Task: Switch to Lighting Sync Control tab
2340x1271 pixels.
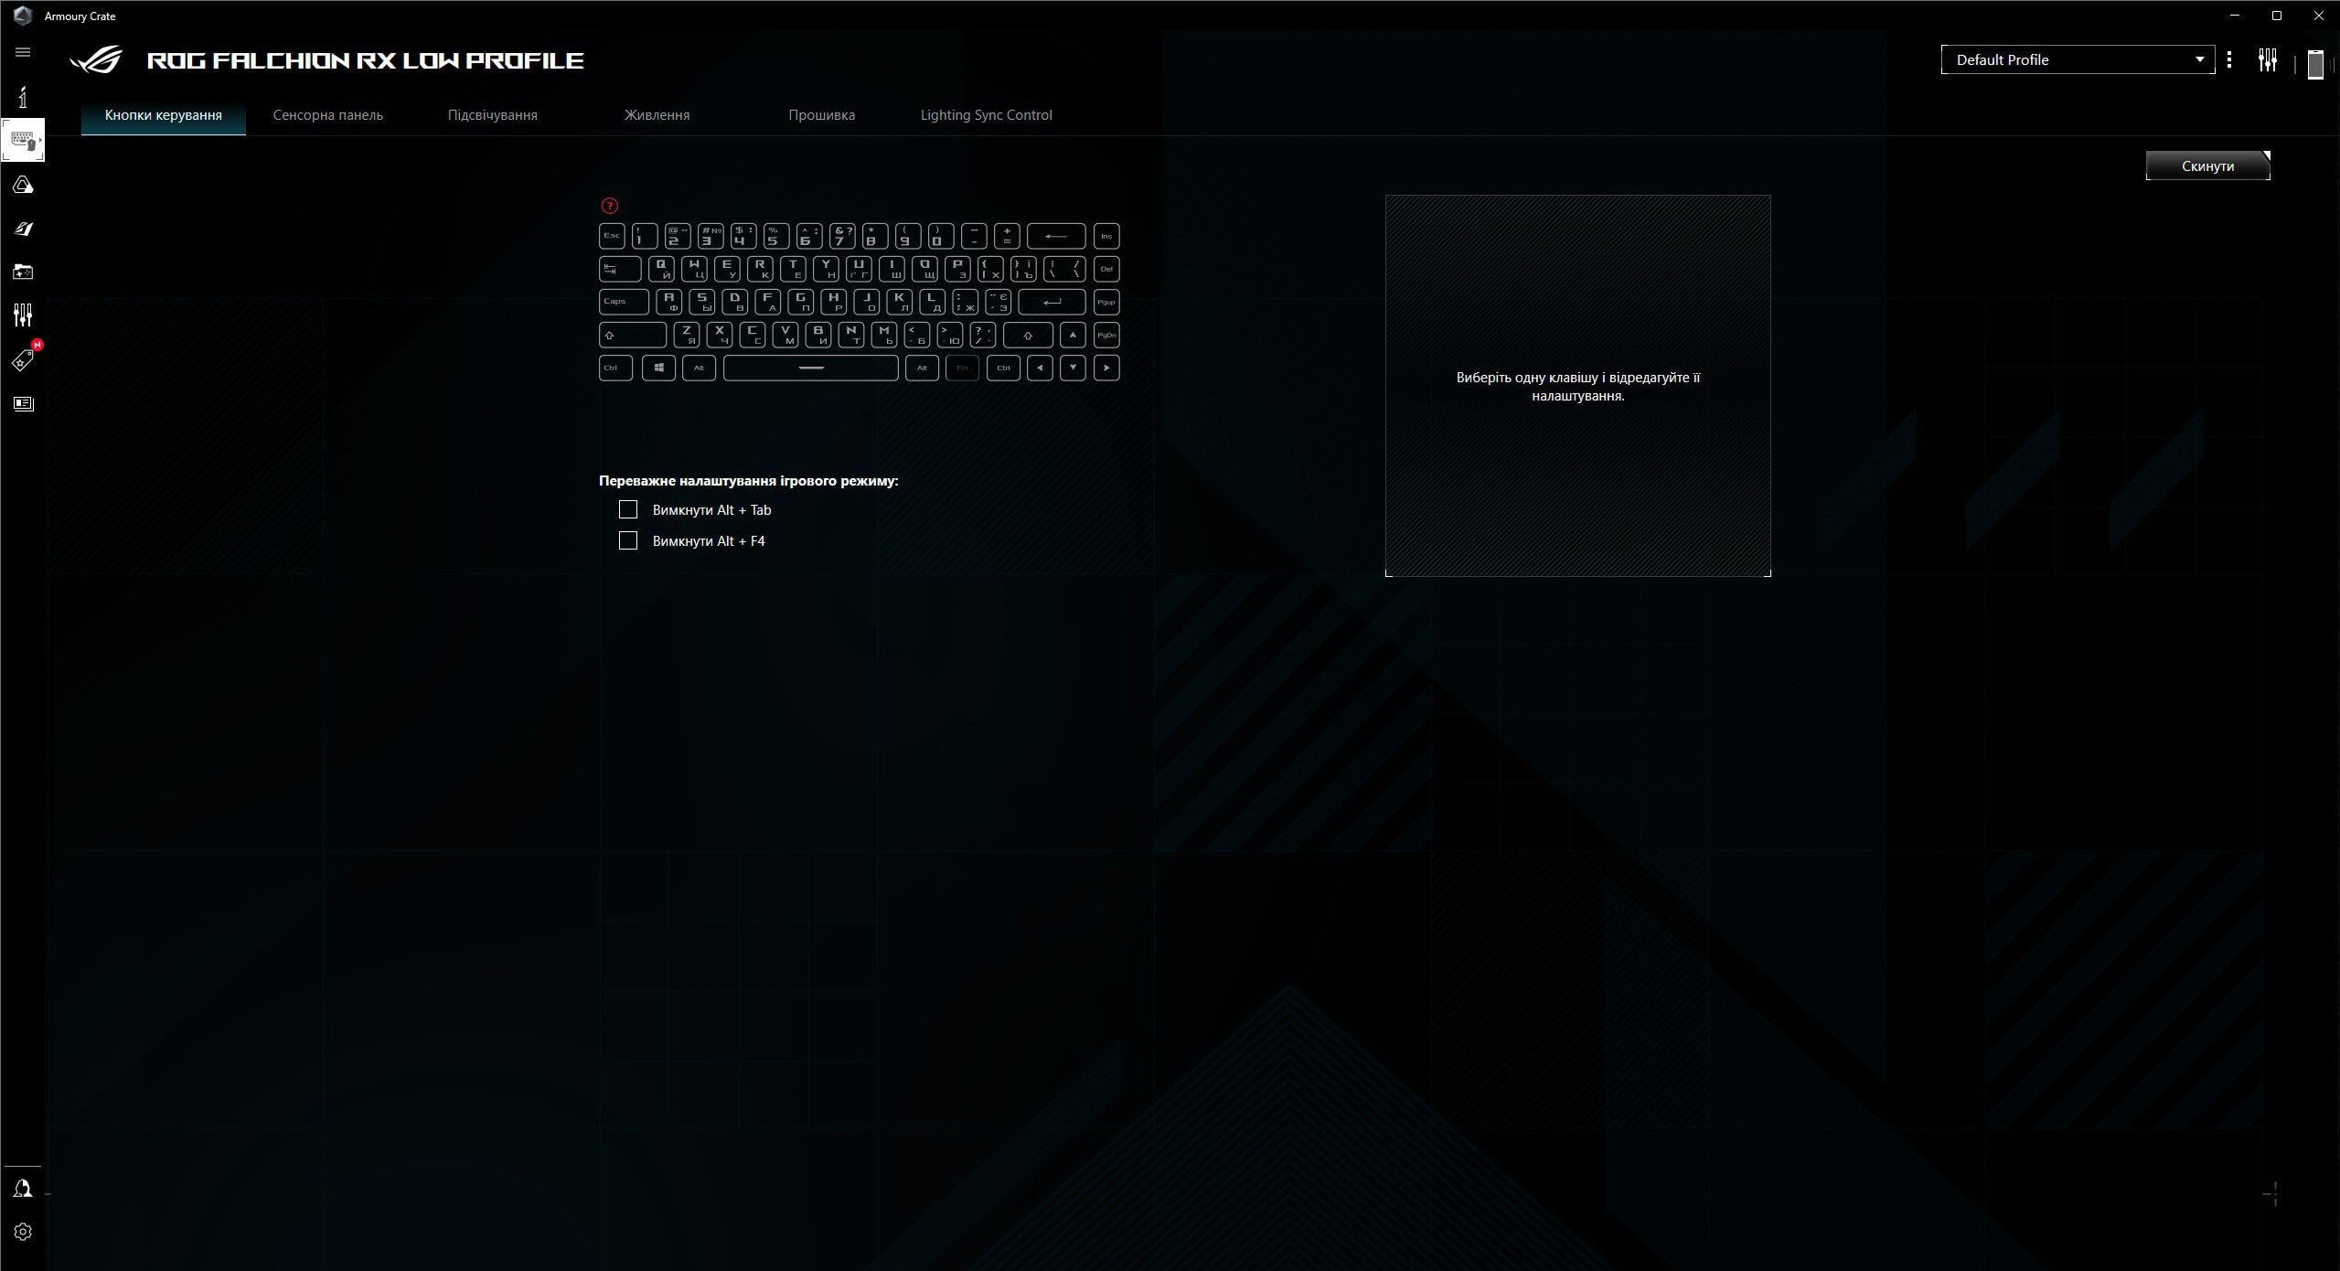Action: [987, 115]
